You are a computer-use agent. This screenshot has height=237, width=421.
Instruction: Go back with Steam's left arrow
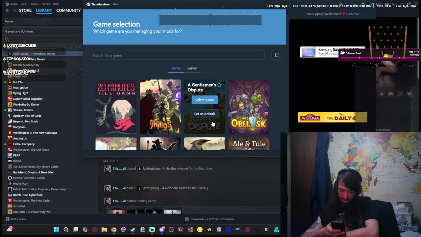7,10
